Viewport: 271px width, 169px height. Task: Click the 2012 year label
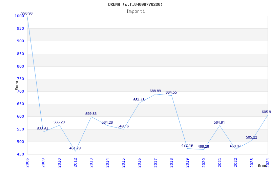[75, 163]
